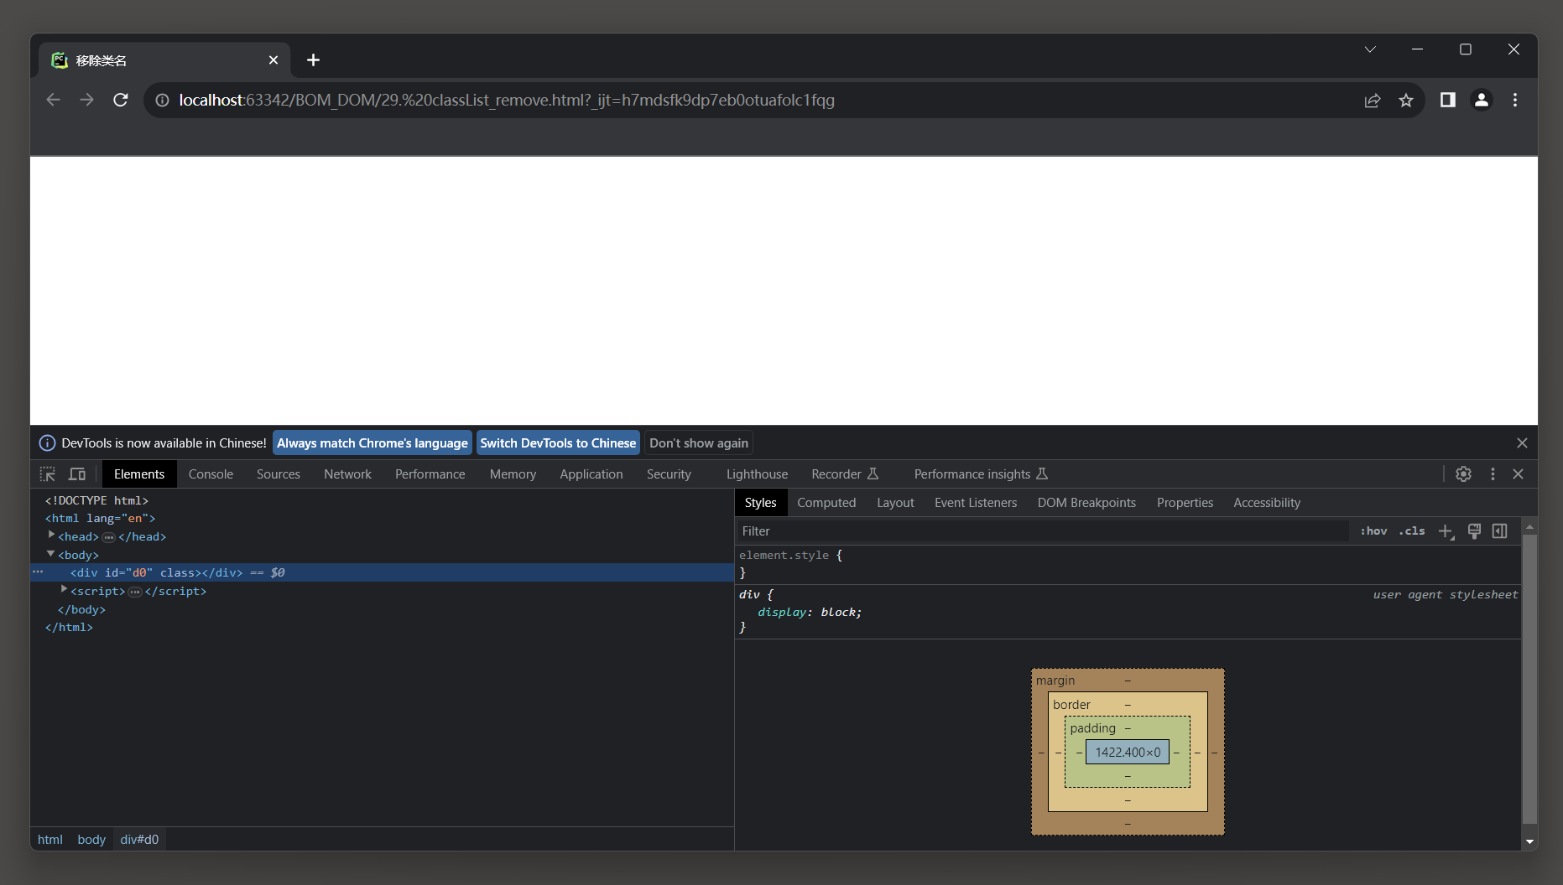Open the Memory tab
Image resolution: width=1563 pixels, height=885 pixels.
(x=513, y=474)
